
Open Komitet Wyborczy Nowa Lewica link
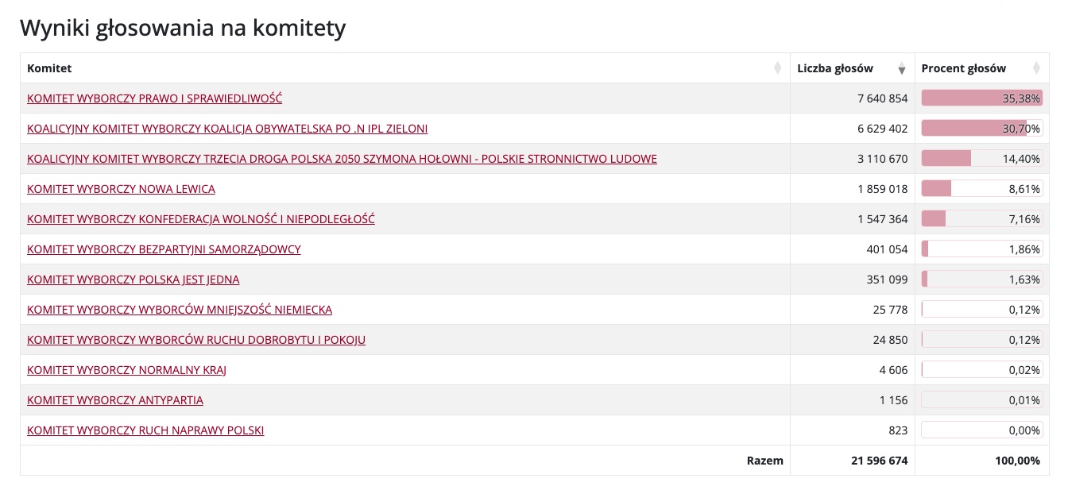(x=121, y=189)
